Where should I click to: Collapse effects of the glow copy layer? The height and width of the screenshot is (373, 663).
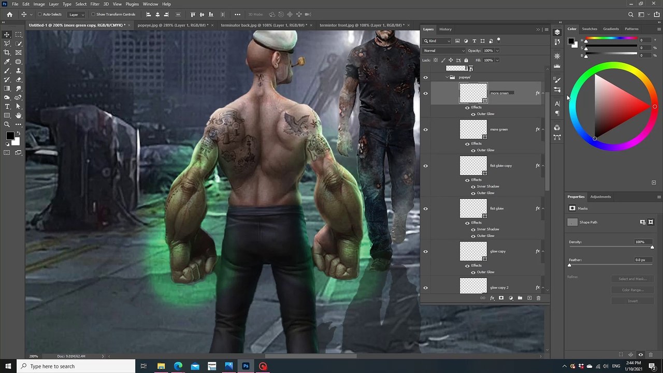543,251
